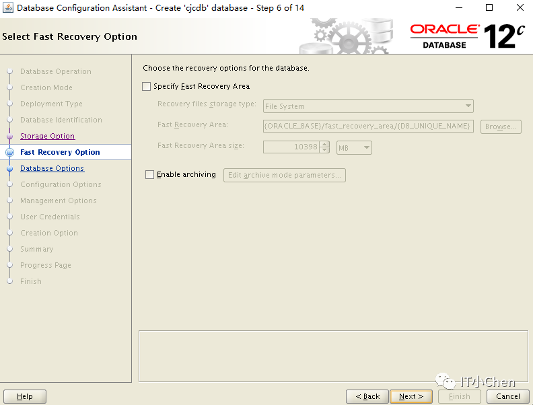Image resolution: width=533 pixels, height=405 pixels.
Task: Proceed with the Next button
Action: (x=411, y=396)
